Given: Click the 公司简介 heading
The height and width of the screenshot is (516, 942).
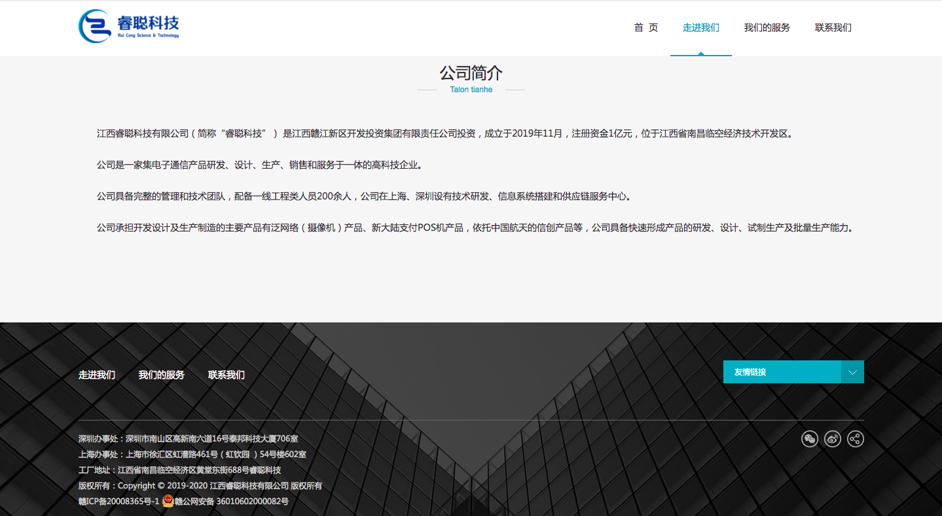Looking at the screenshot, I should click(471, 73).
